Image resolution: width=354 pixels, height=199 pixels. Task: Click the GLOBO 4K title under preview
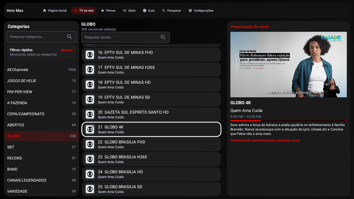[x=241, y=103]
